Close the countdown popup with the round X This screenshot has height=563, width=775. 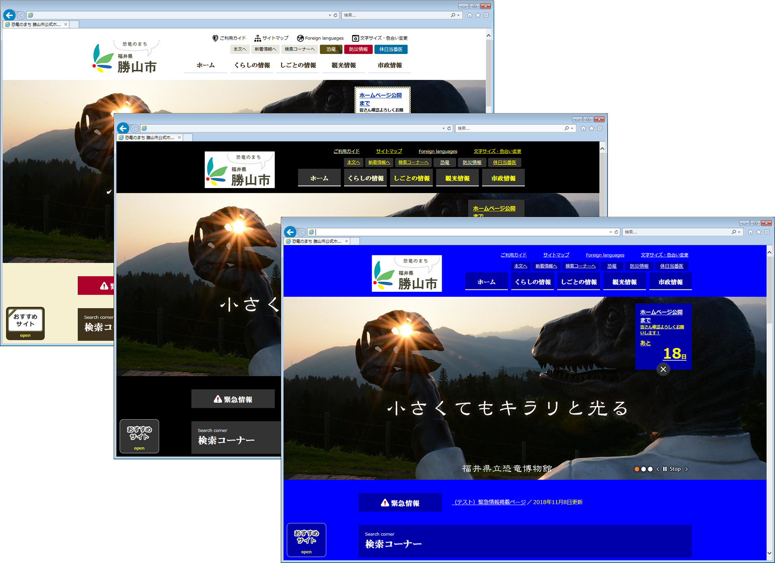pos(663,369)
